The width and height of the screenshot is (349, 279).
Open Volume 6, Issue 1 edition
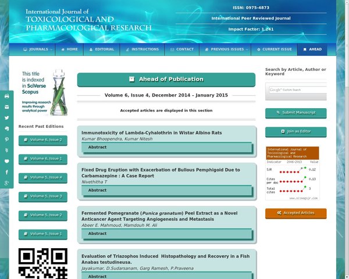tap(43, 159)
